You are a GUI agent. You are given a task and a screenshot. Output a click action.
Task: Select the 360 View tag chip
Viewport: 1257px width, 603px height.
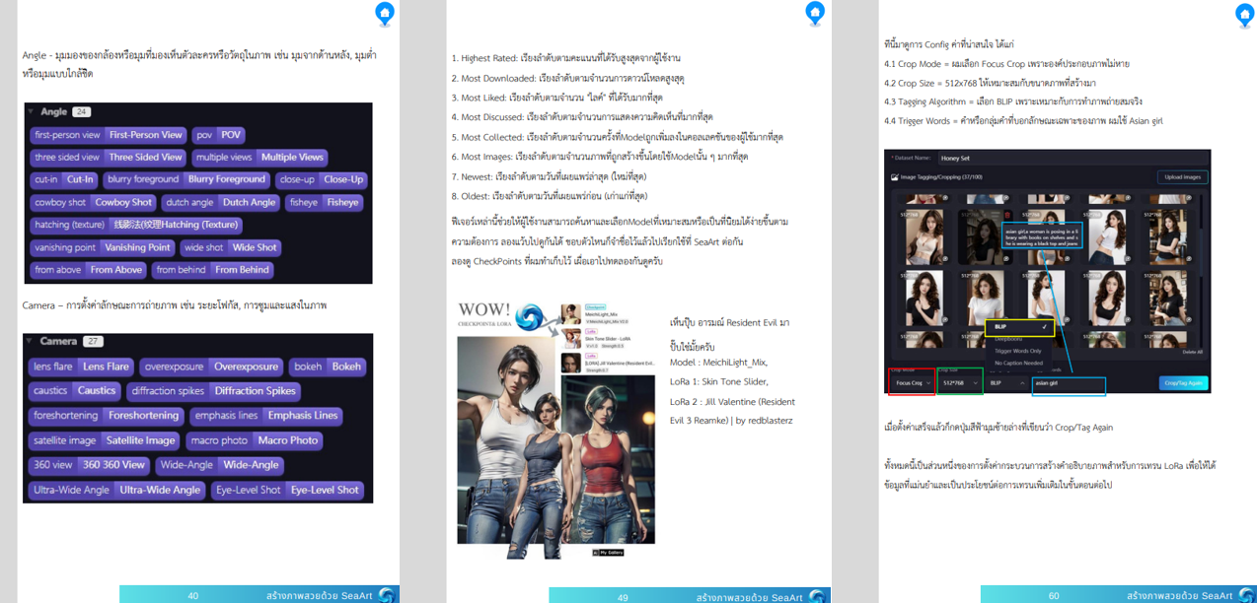tap(90, 465)
